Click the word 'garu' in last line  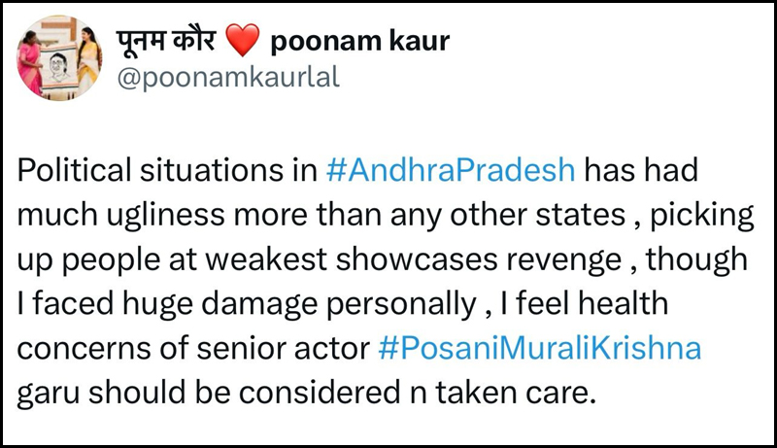pyautogui.click(x=48, y=394)
